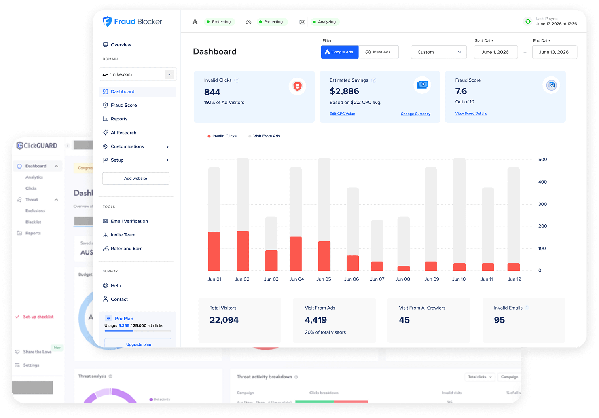Click the Fraud Score gauge icon
Screen dimensions: 599x418
pyautogui.click(x=551, y=85)
